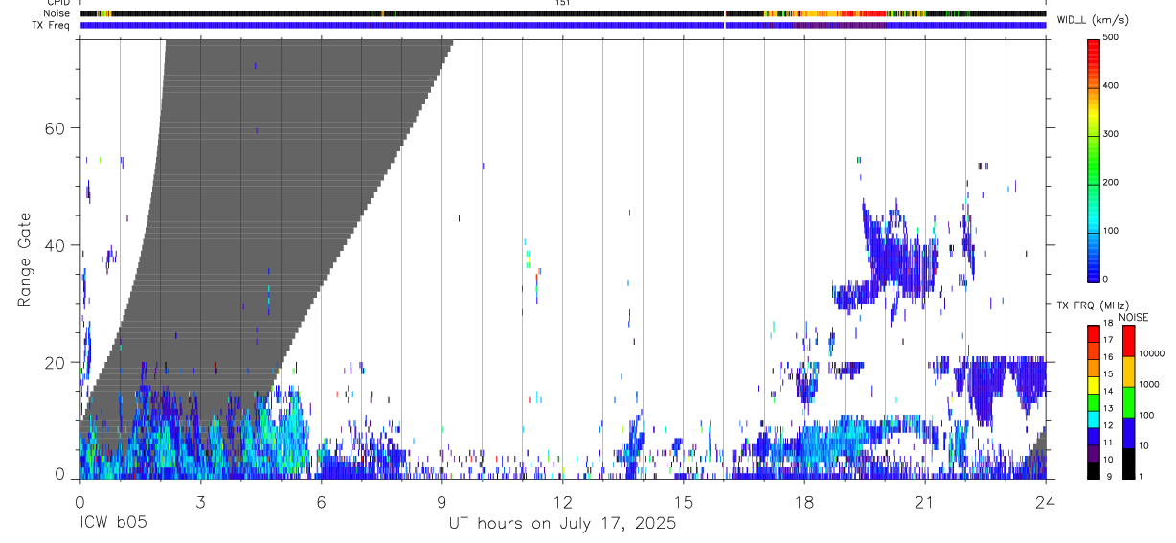Screen dimensions: 1176x543
Task: Pick the black swatch in TX FRQ legend
Action: click(x=1093, y=469)
